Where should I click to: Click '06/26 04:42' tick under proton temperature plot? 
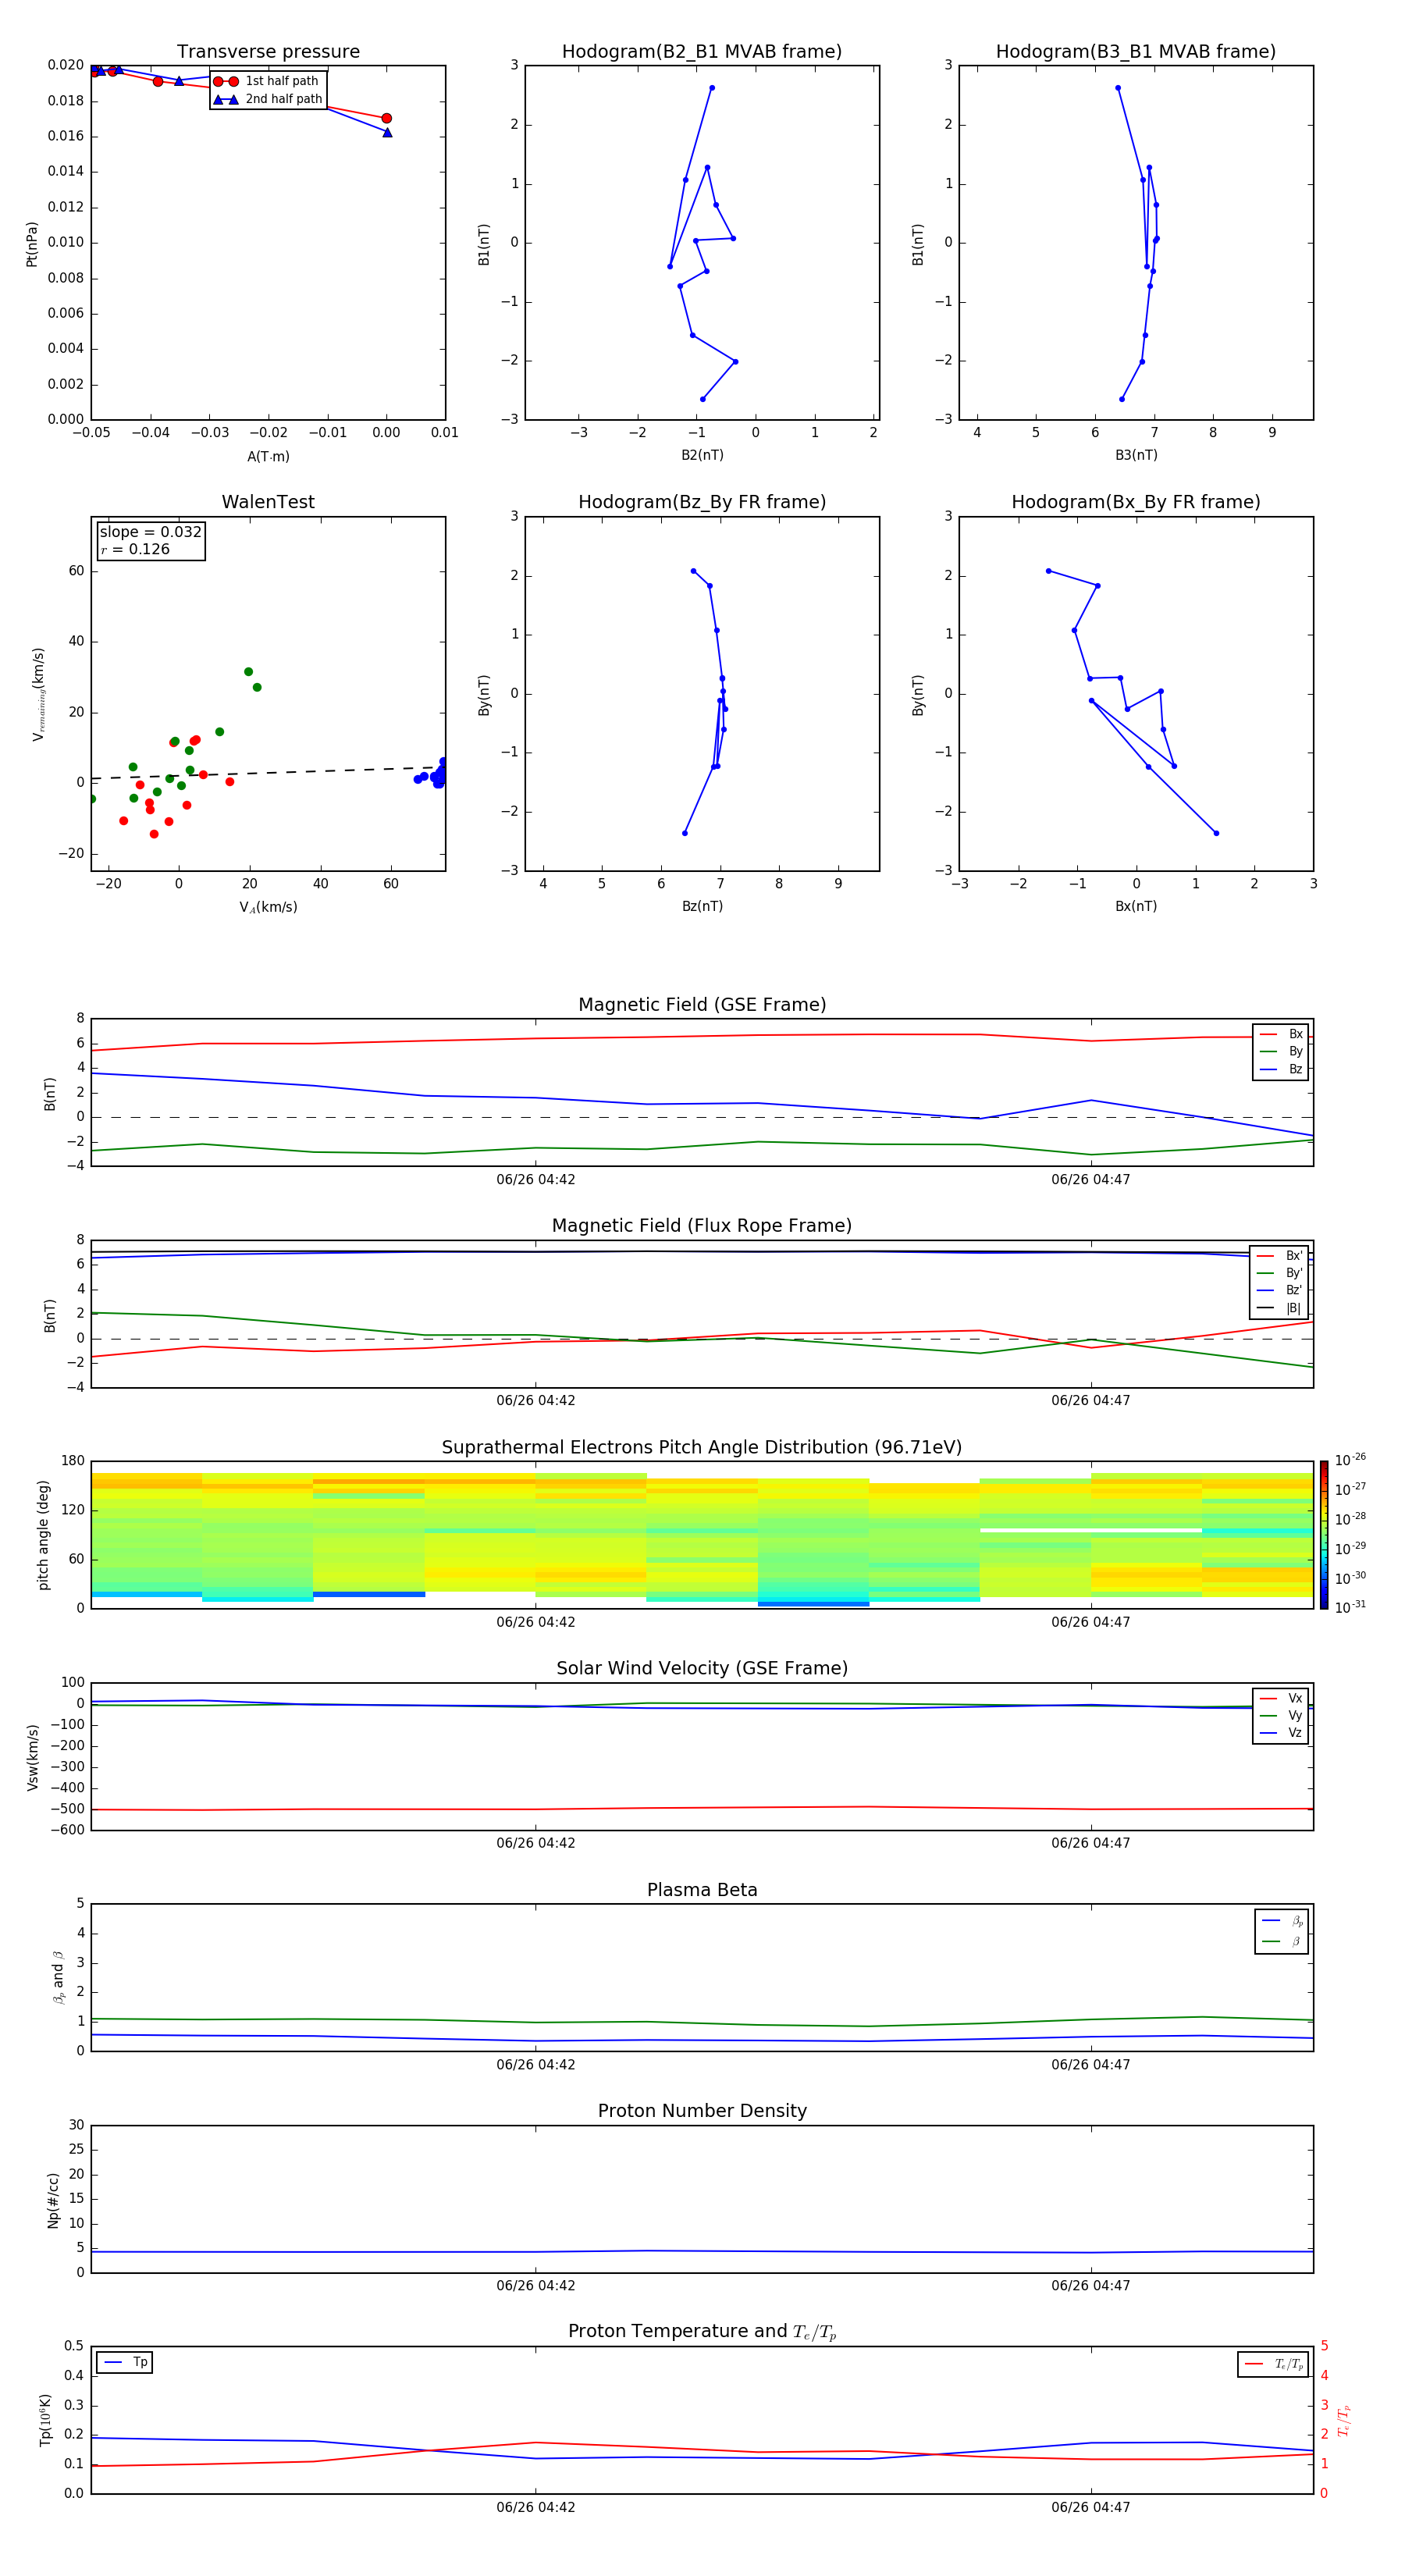pos(535,2507)
